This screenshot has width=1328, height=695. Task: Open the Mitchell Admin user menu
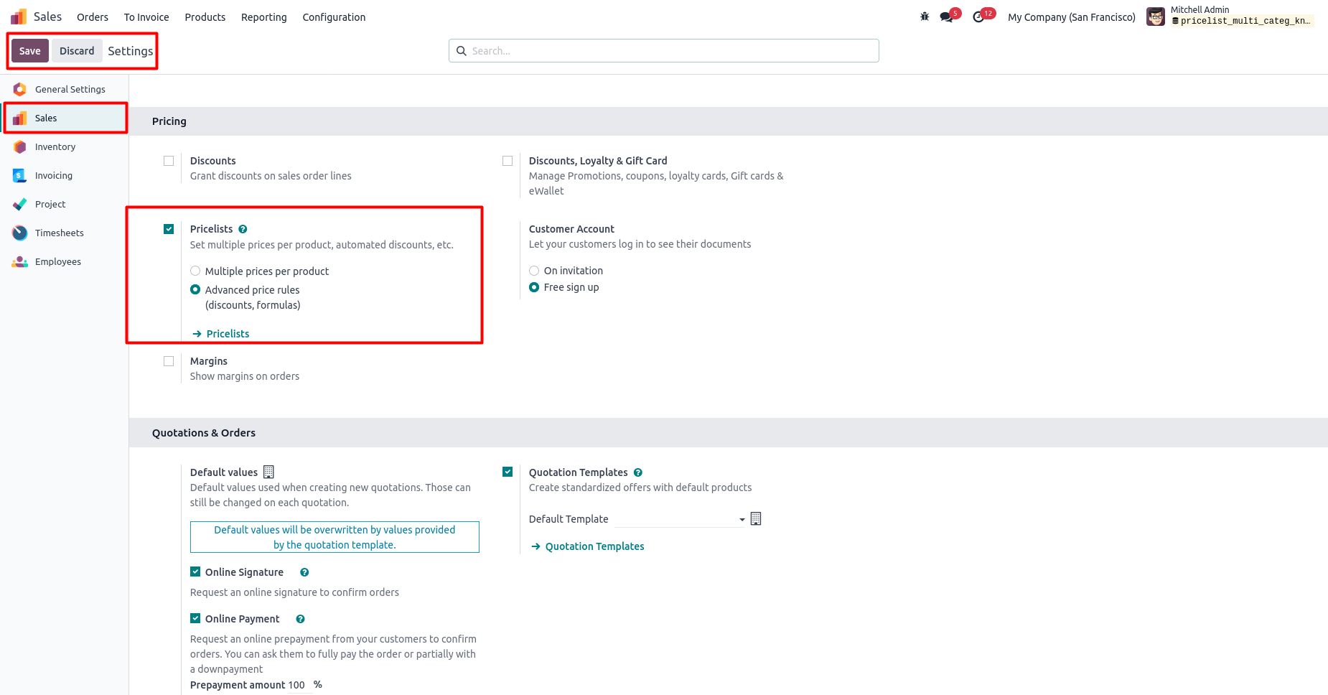[x=1230, y=16]
